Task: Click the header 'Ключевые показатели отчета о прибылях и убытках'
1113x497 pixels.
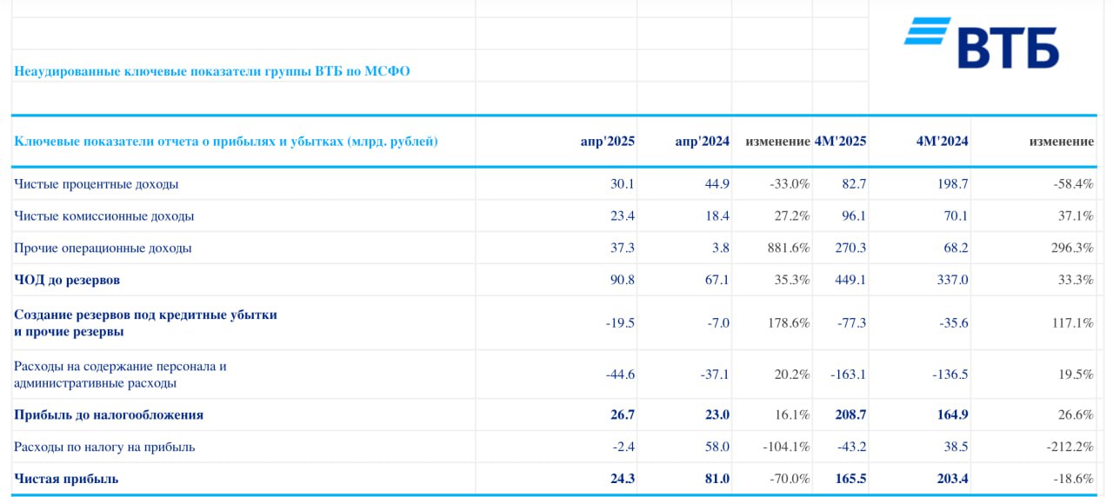Action: coord(178,141)
